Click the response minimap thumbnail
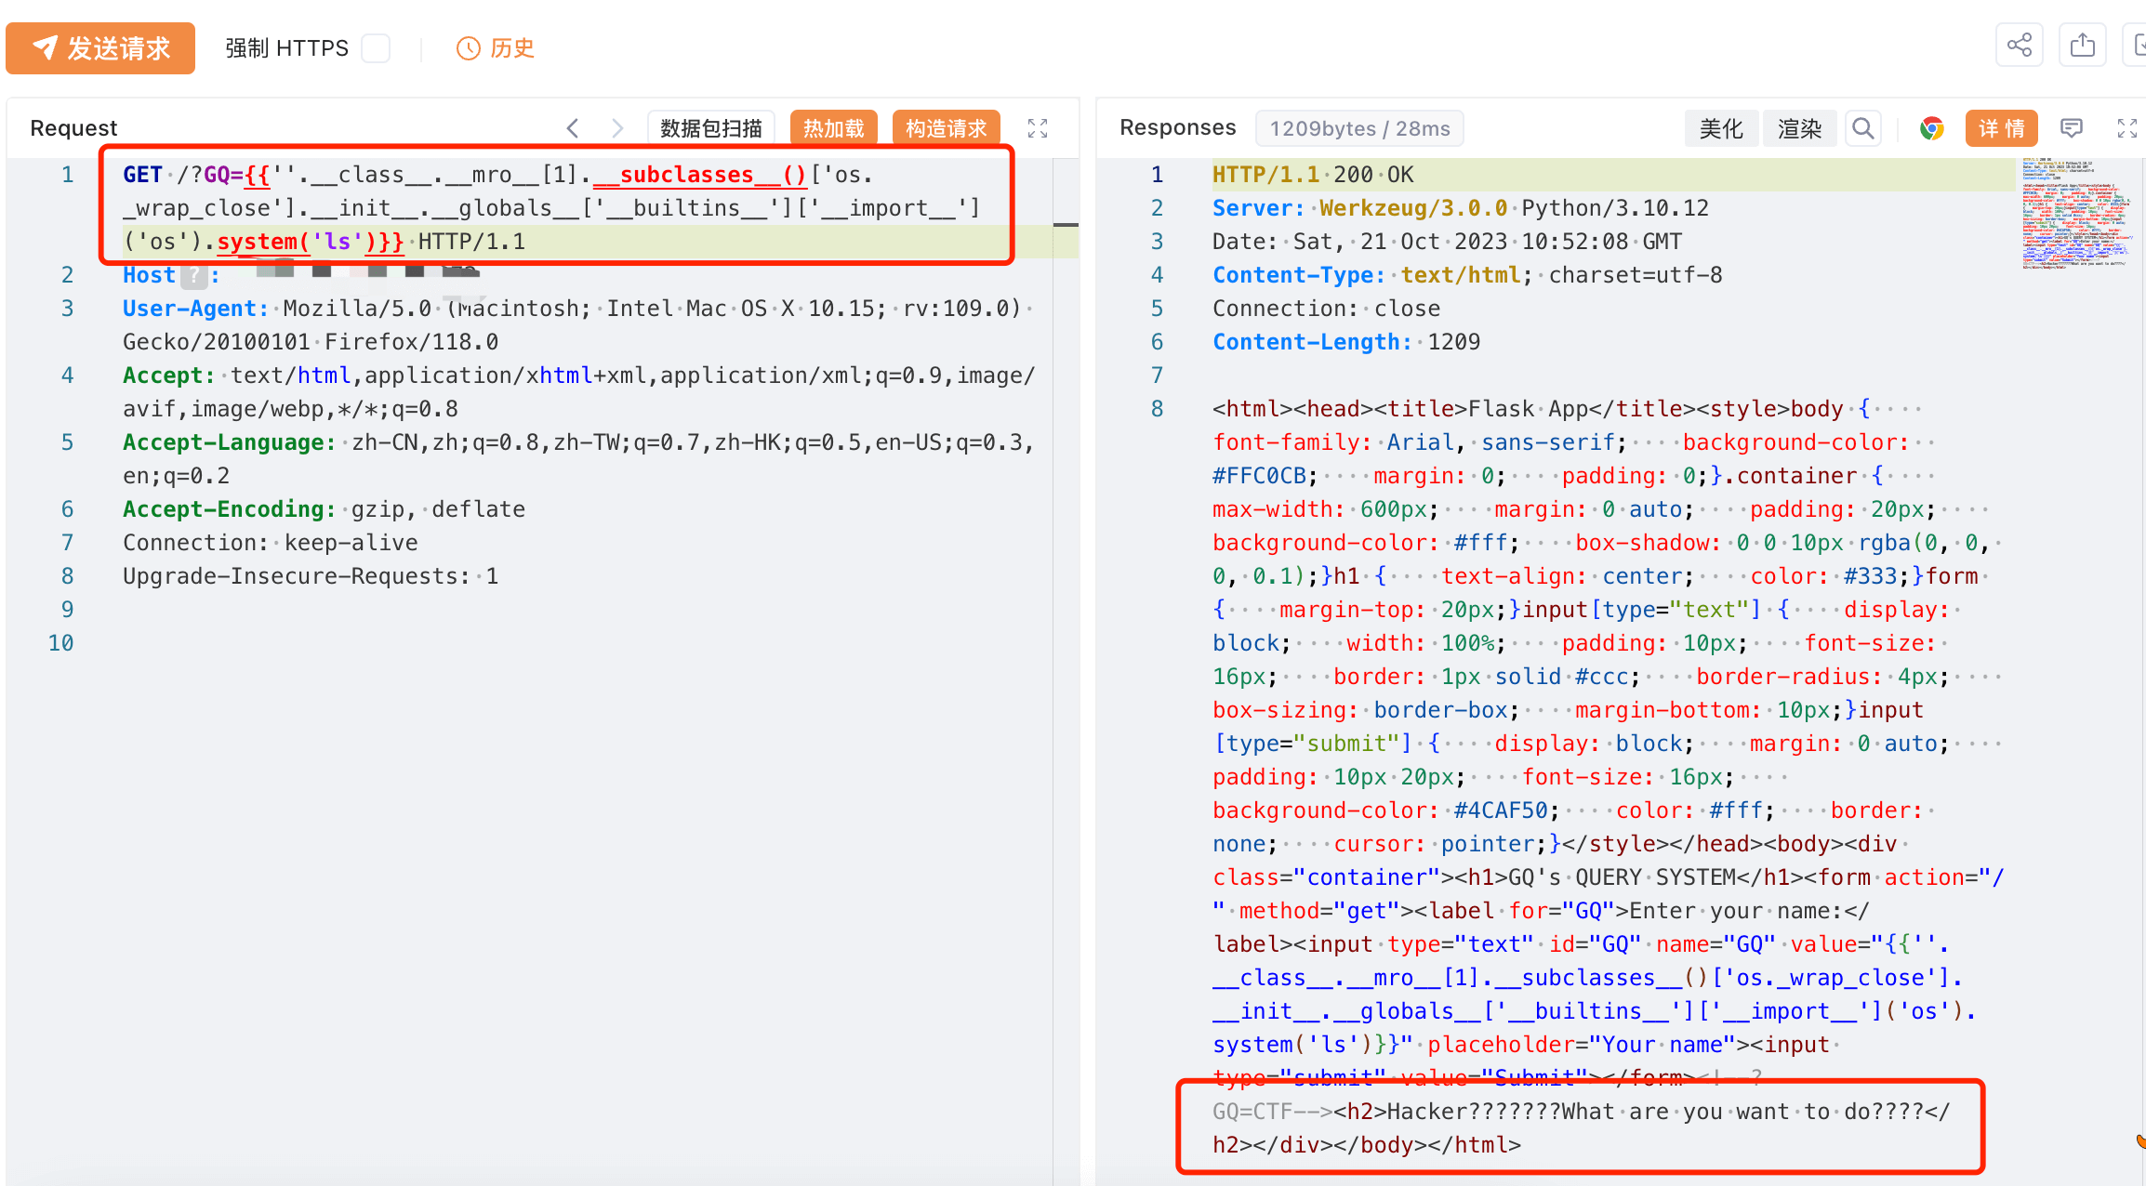2146x1186 pixels. coord(2075,214)
